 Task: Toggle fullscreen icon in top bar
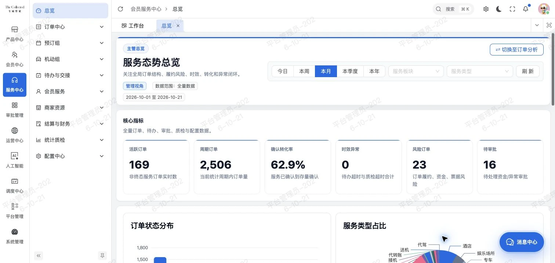point(512,9)
